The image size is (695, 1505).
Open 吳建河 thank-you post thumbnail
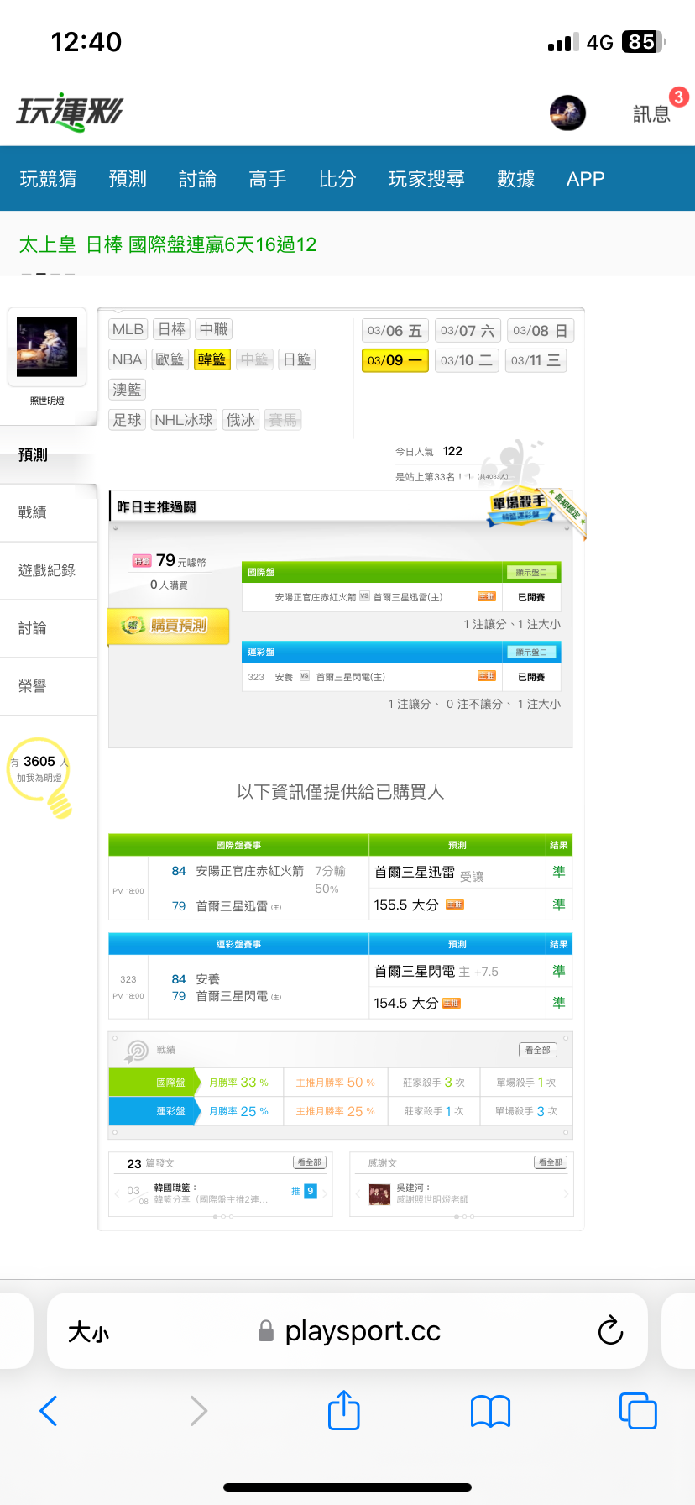click(x=379, y=1194)
